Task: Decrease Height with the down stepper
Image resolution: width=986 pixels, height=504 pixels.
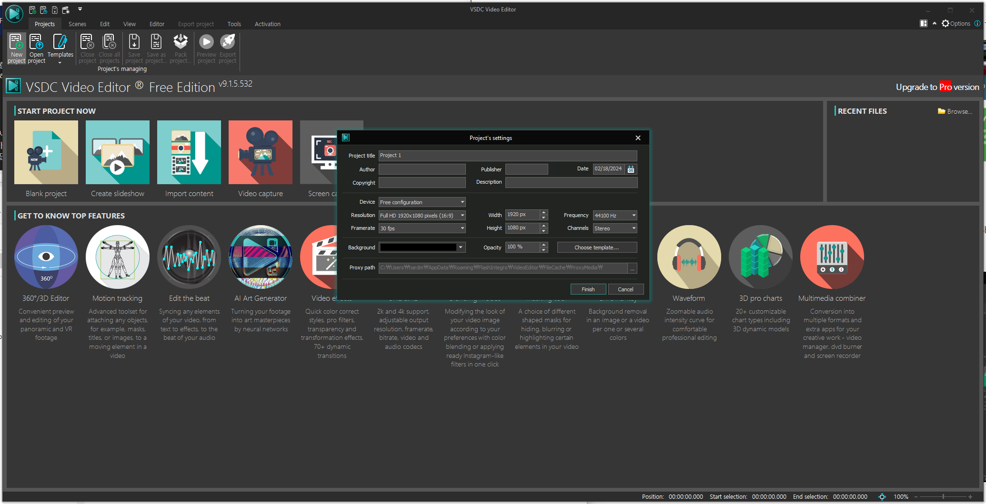Action: pyautogui.click(x=544, y=231)
